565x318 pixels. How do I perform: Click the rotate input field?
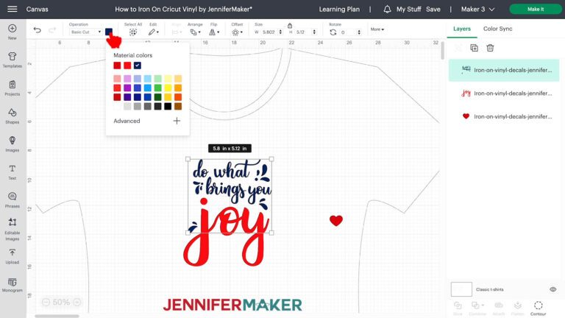click(x=348, y=32)
